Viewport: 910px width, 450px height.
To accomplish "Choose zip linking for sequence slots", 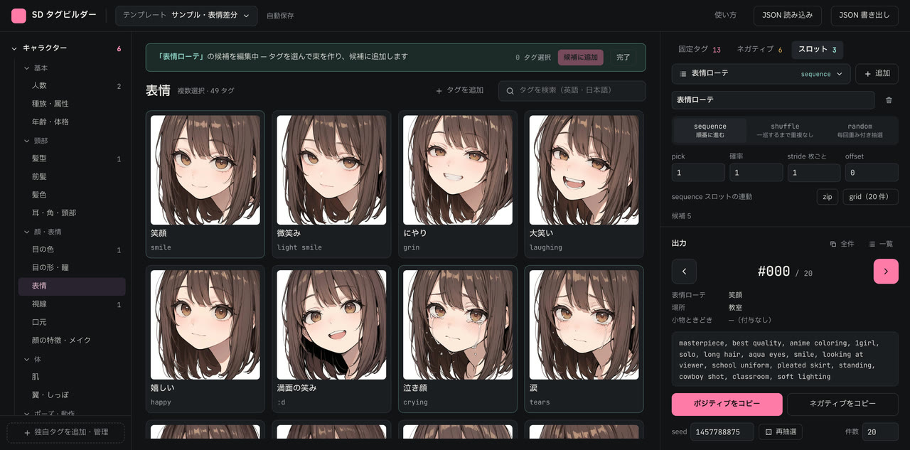I will [828, 196].
